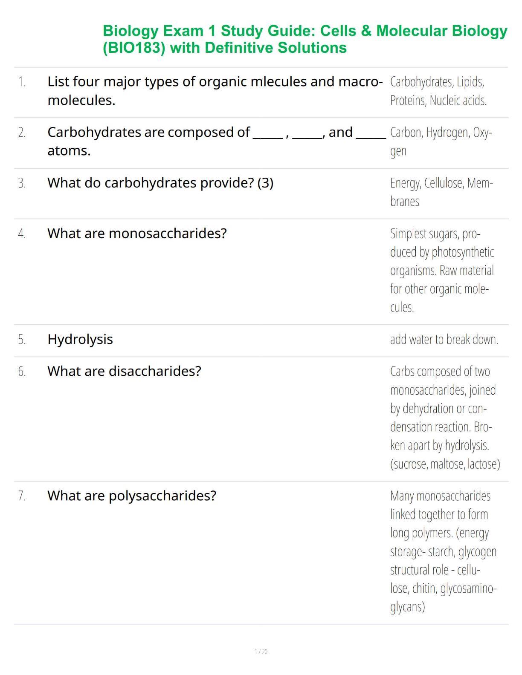Click the answer starting "Carbs composed of two"
The height and width of the screenshot is (675, 522).
444,417
